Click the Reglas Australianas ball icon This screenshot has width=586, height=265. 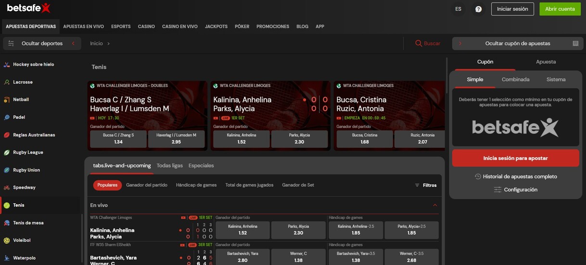7,135
